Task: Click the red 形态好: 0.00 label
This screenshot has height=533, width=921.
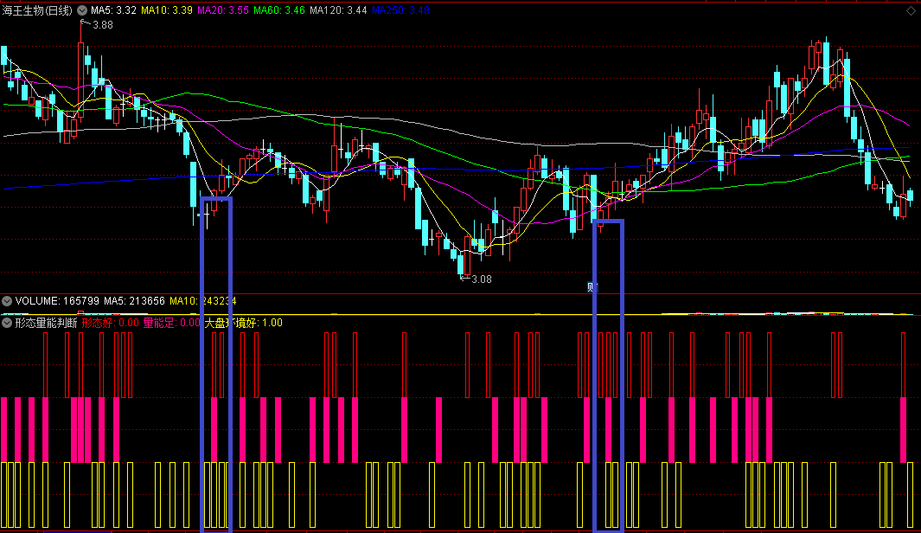Action: point(111,323)
